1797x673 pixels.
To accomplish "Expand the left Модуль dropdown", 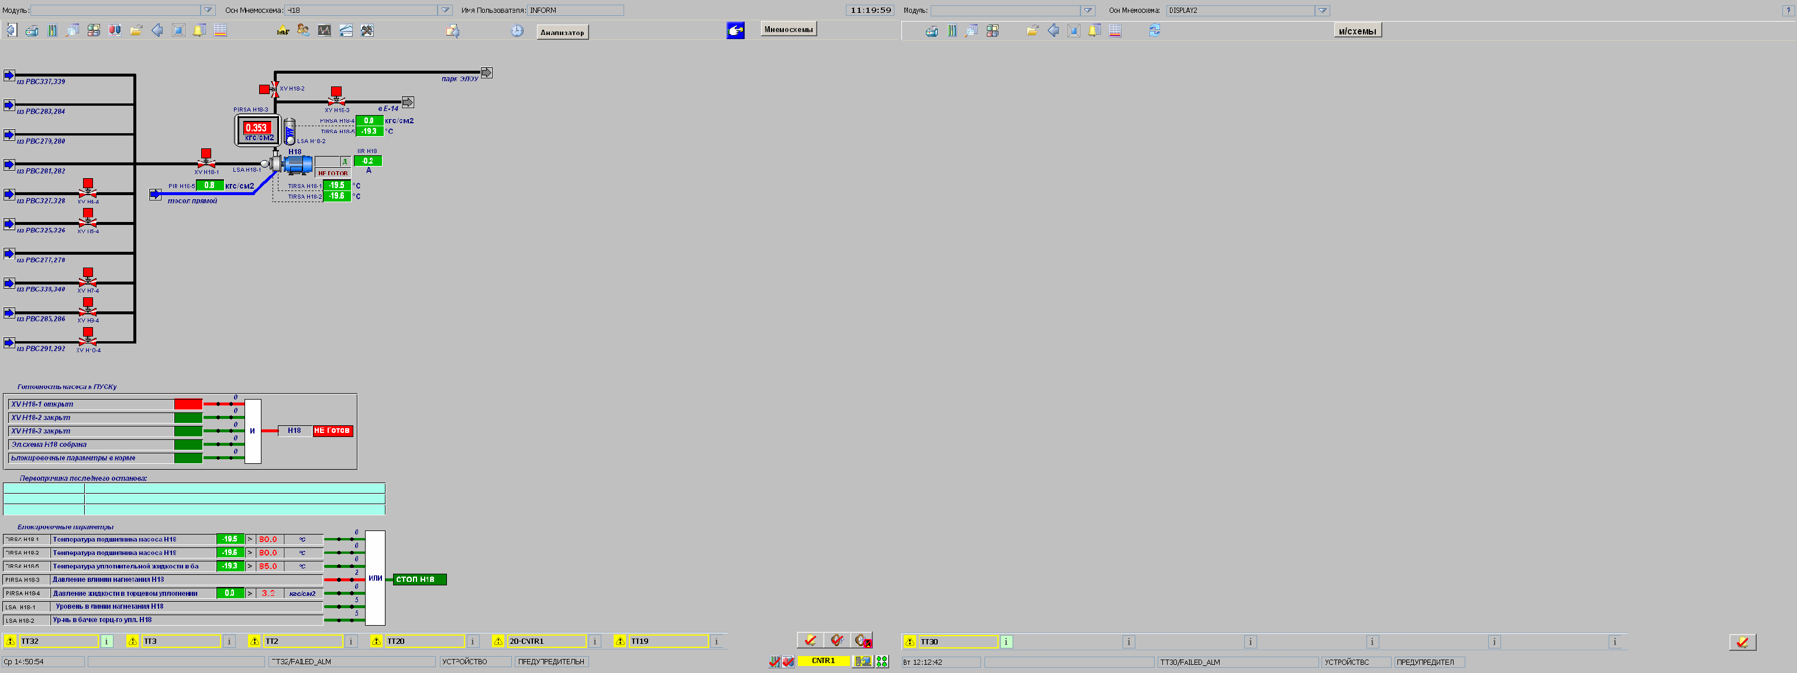I will coord(208,11).
